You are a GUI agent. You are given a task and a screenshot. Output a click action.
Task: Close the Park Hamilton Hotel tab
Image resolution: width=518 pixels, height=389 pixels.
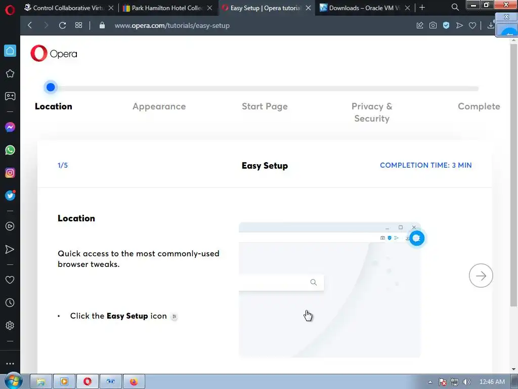tap(210, 8)
